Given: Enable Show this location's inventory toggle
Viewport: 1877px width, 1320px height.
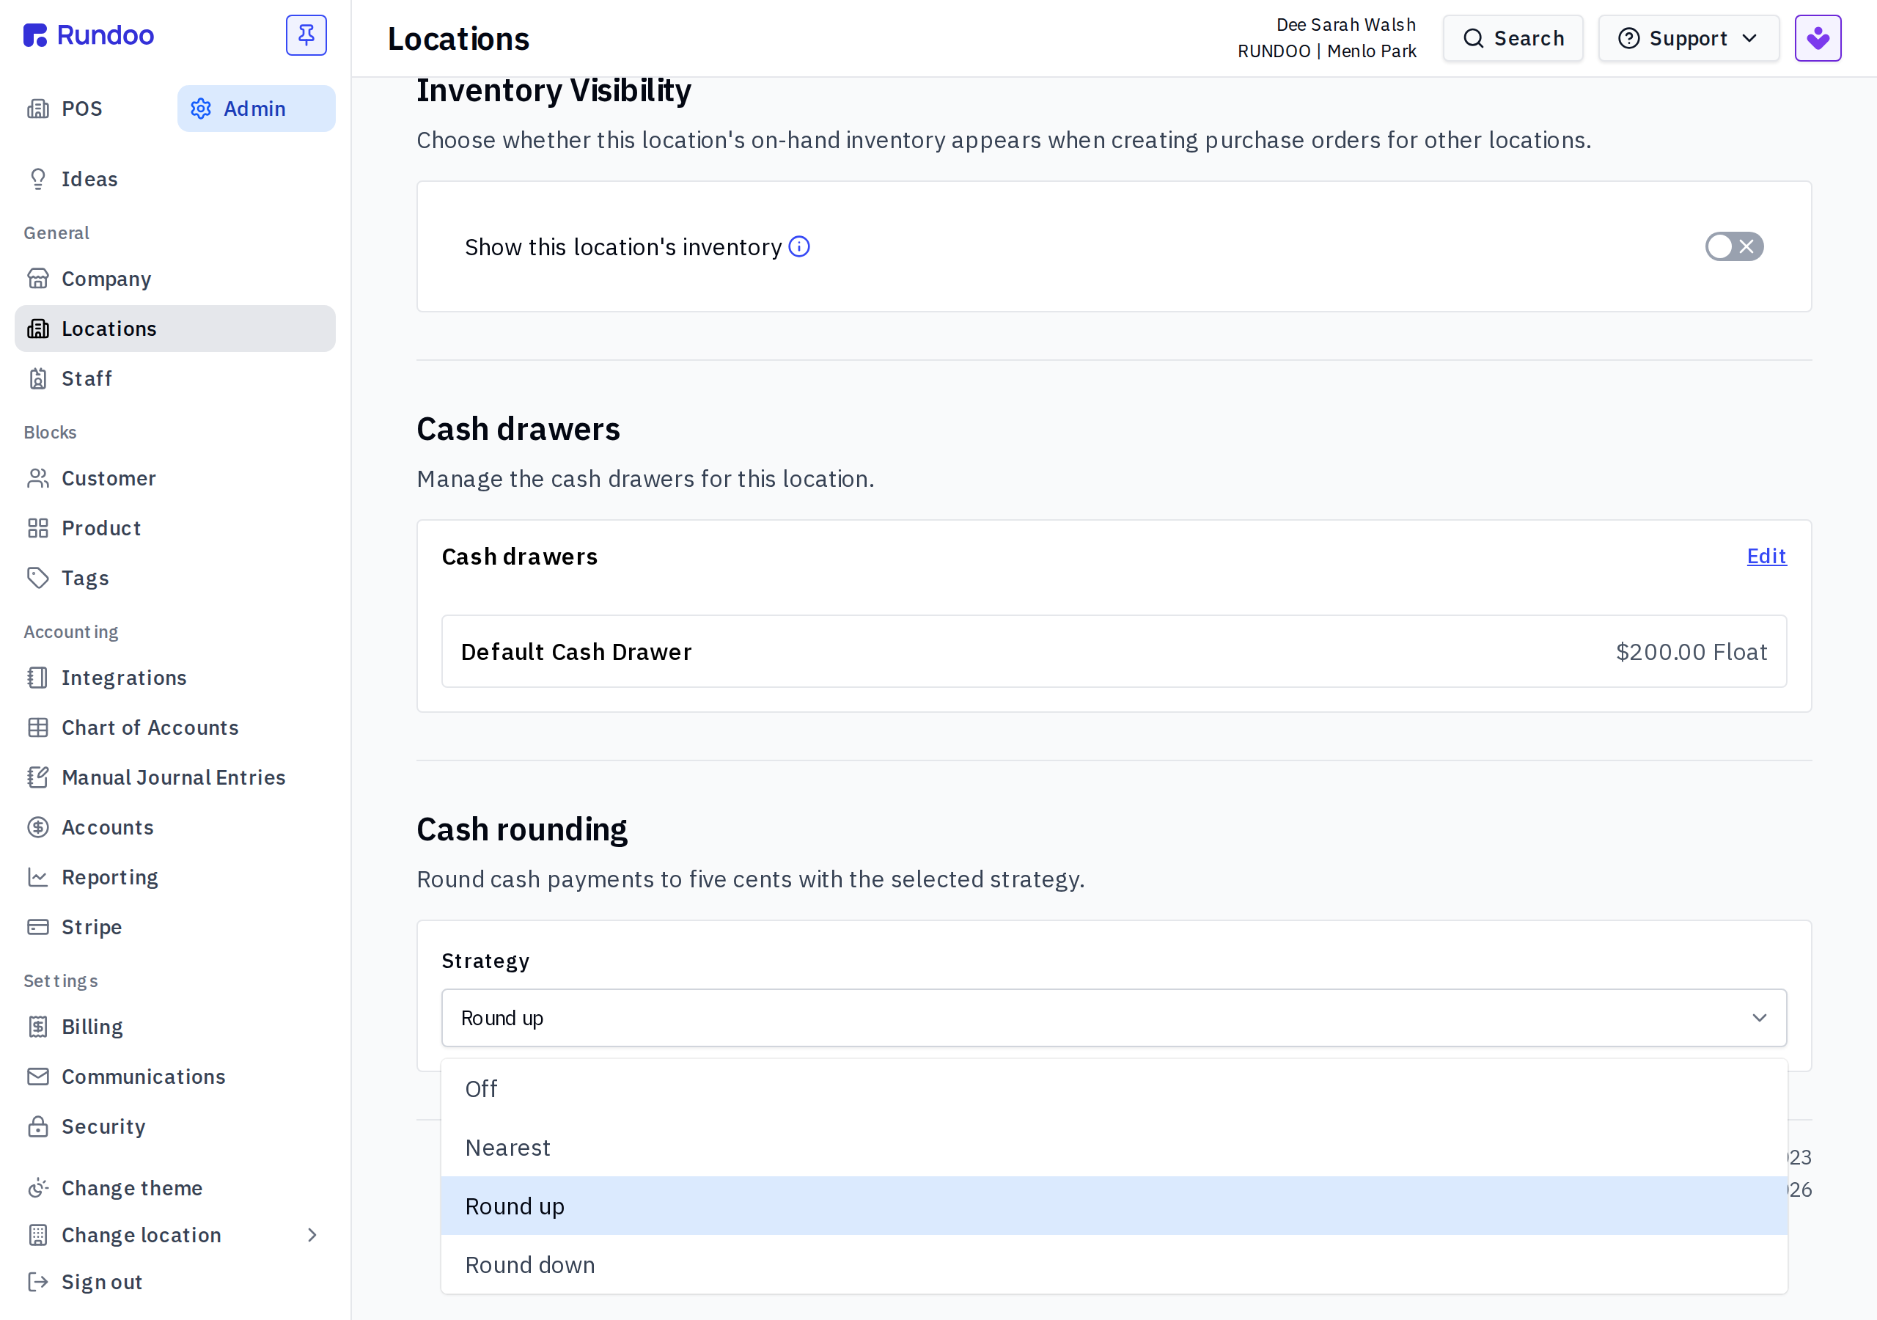Looking at the screenshot, I should pyautogui.click(x=1734, y=246).
